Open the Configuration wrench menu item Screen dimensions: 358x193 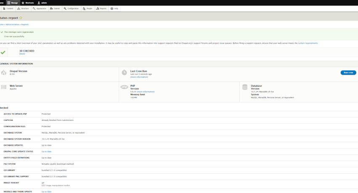(71, 8)
